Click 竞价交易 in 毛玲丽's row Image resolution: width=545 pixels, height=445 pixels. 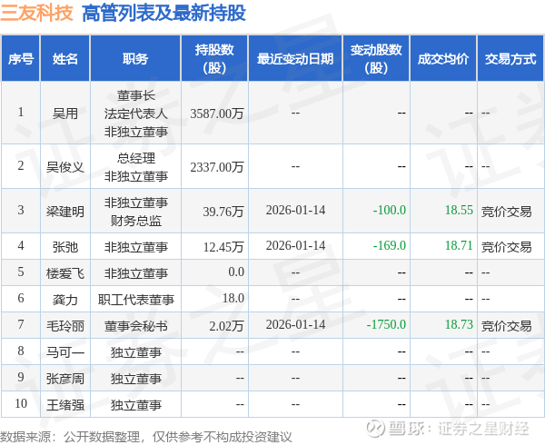click(x=507, y=326)
